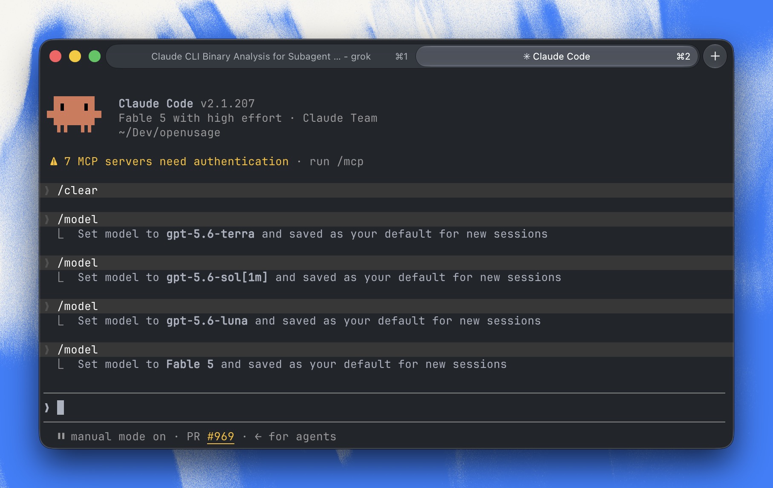Viewport: 773px width, 488px height.
Task: Click Fable 5 in the last model message
Action: tap(190, 364)
